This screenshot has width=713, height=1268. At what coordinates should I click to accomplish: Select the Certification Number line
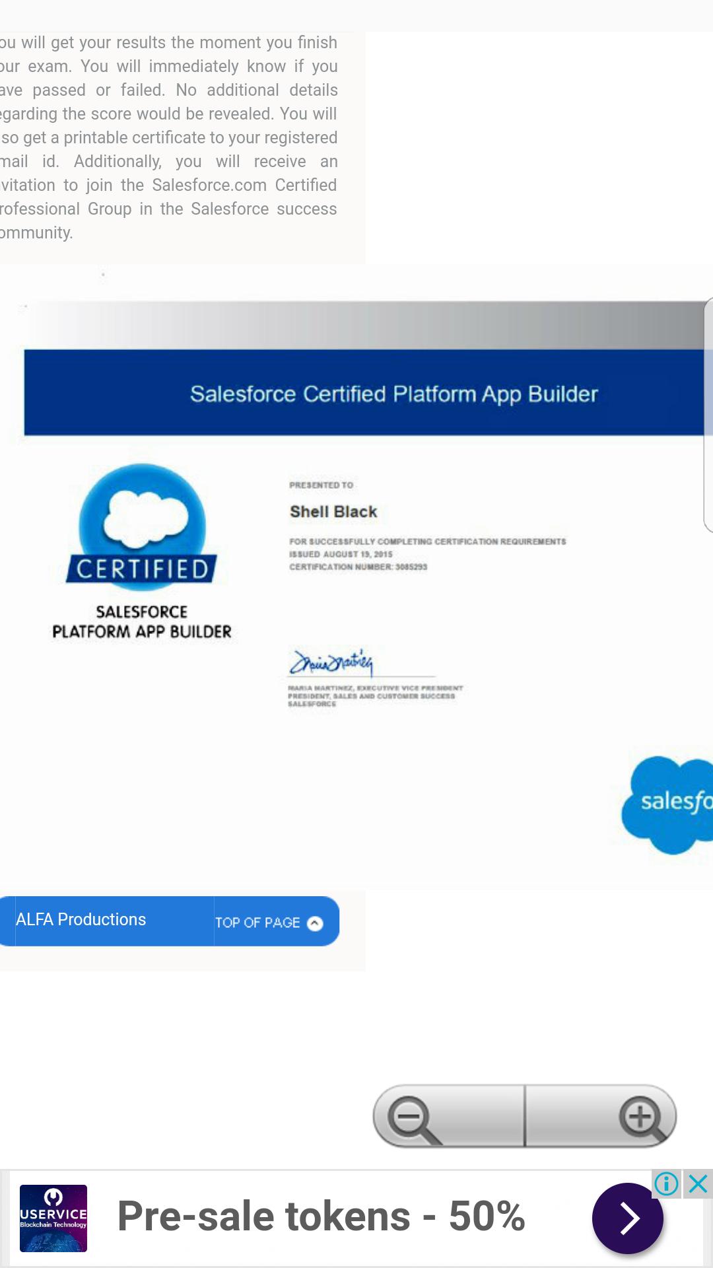[358, 567]
